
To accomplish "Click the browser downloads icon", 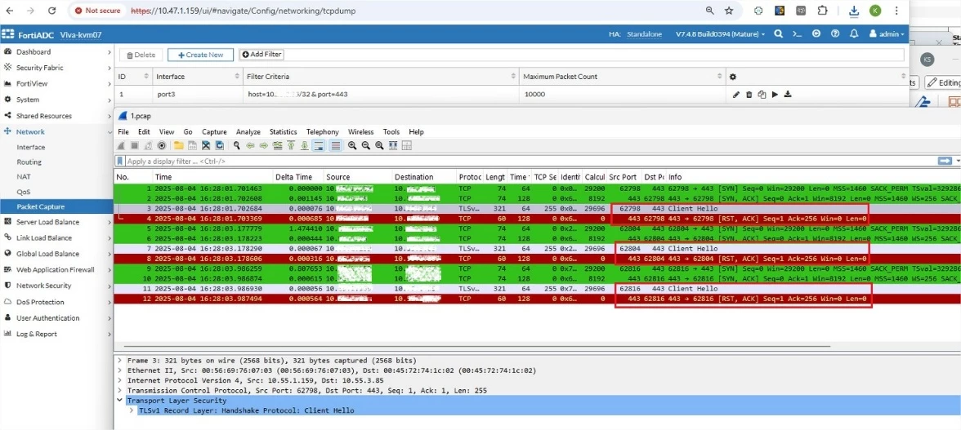I will 855,11.
